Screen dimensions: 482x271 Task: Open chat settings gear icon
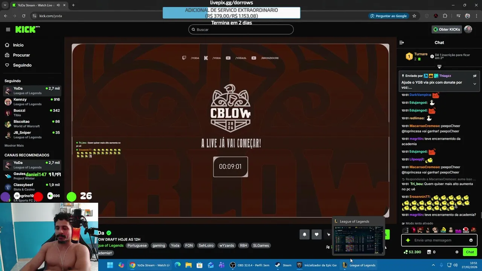(x=457, y=252)
